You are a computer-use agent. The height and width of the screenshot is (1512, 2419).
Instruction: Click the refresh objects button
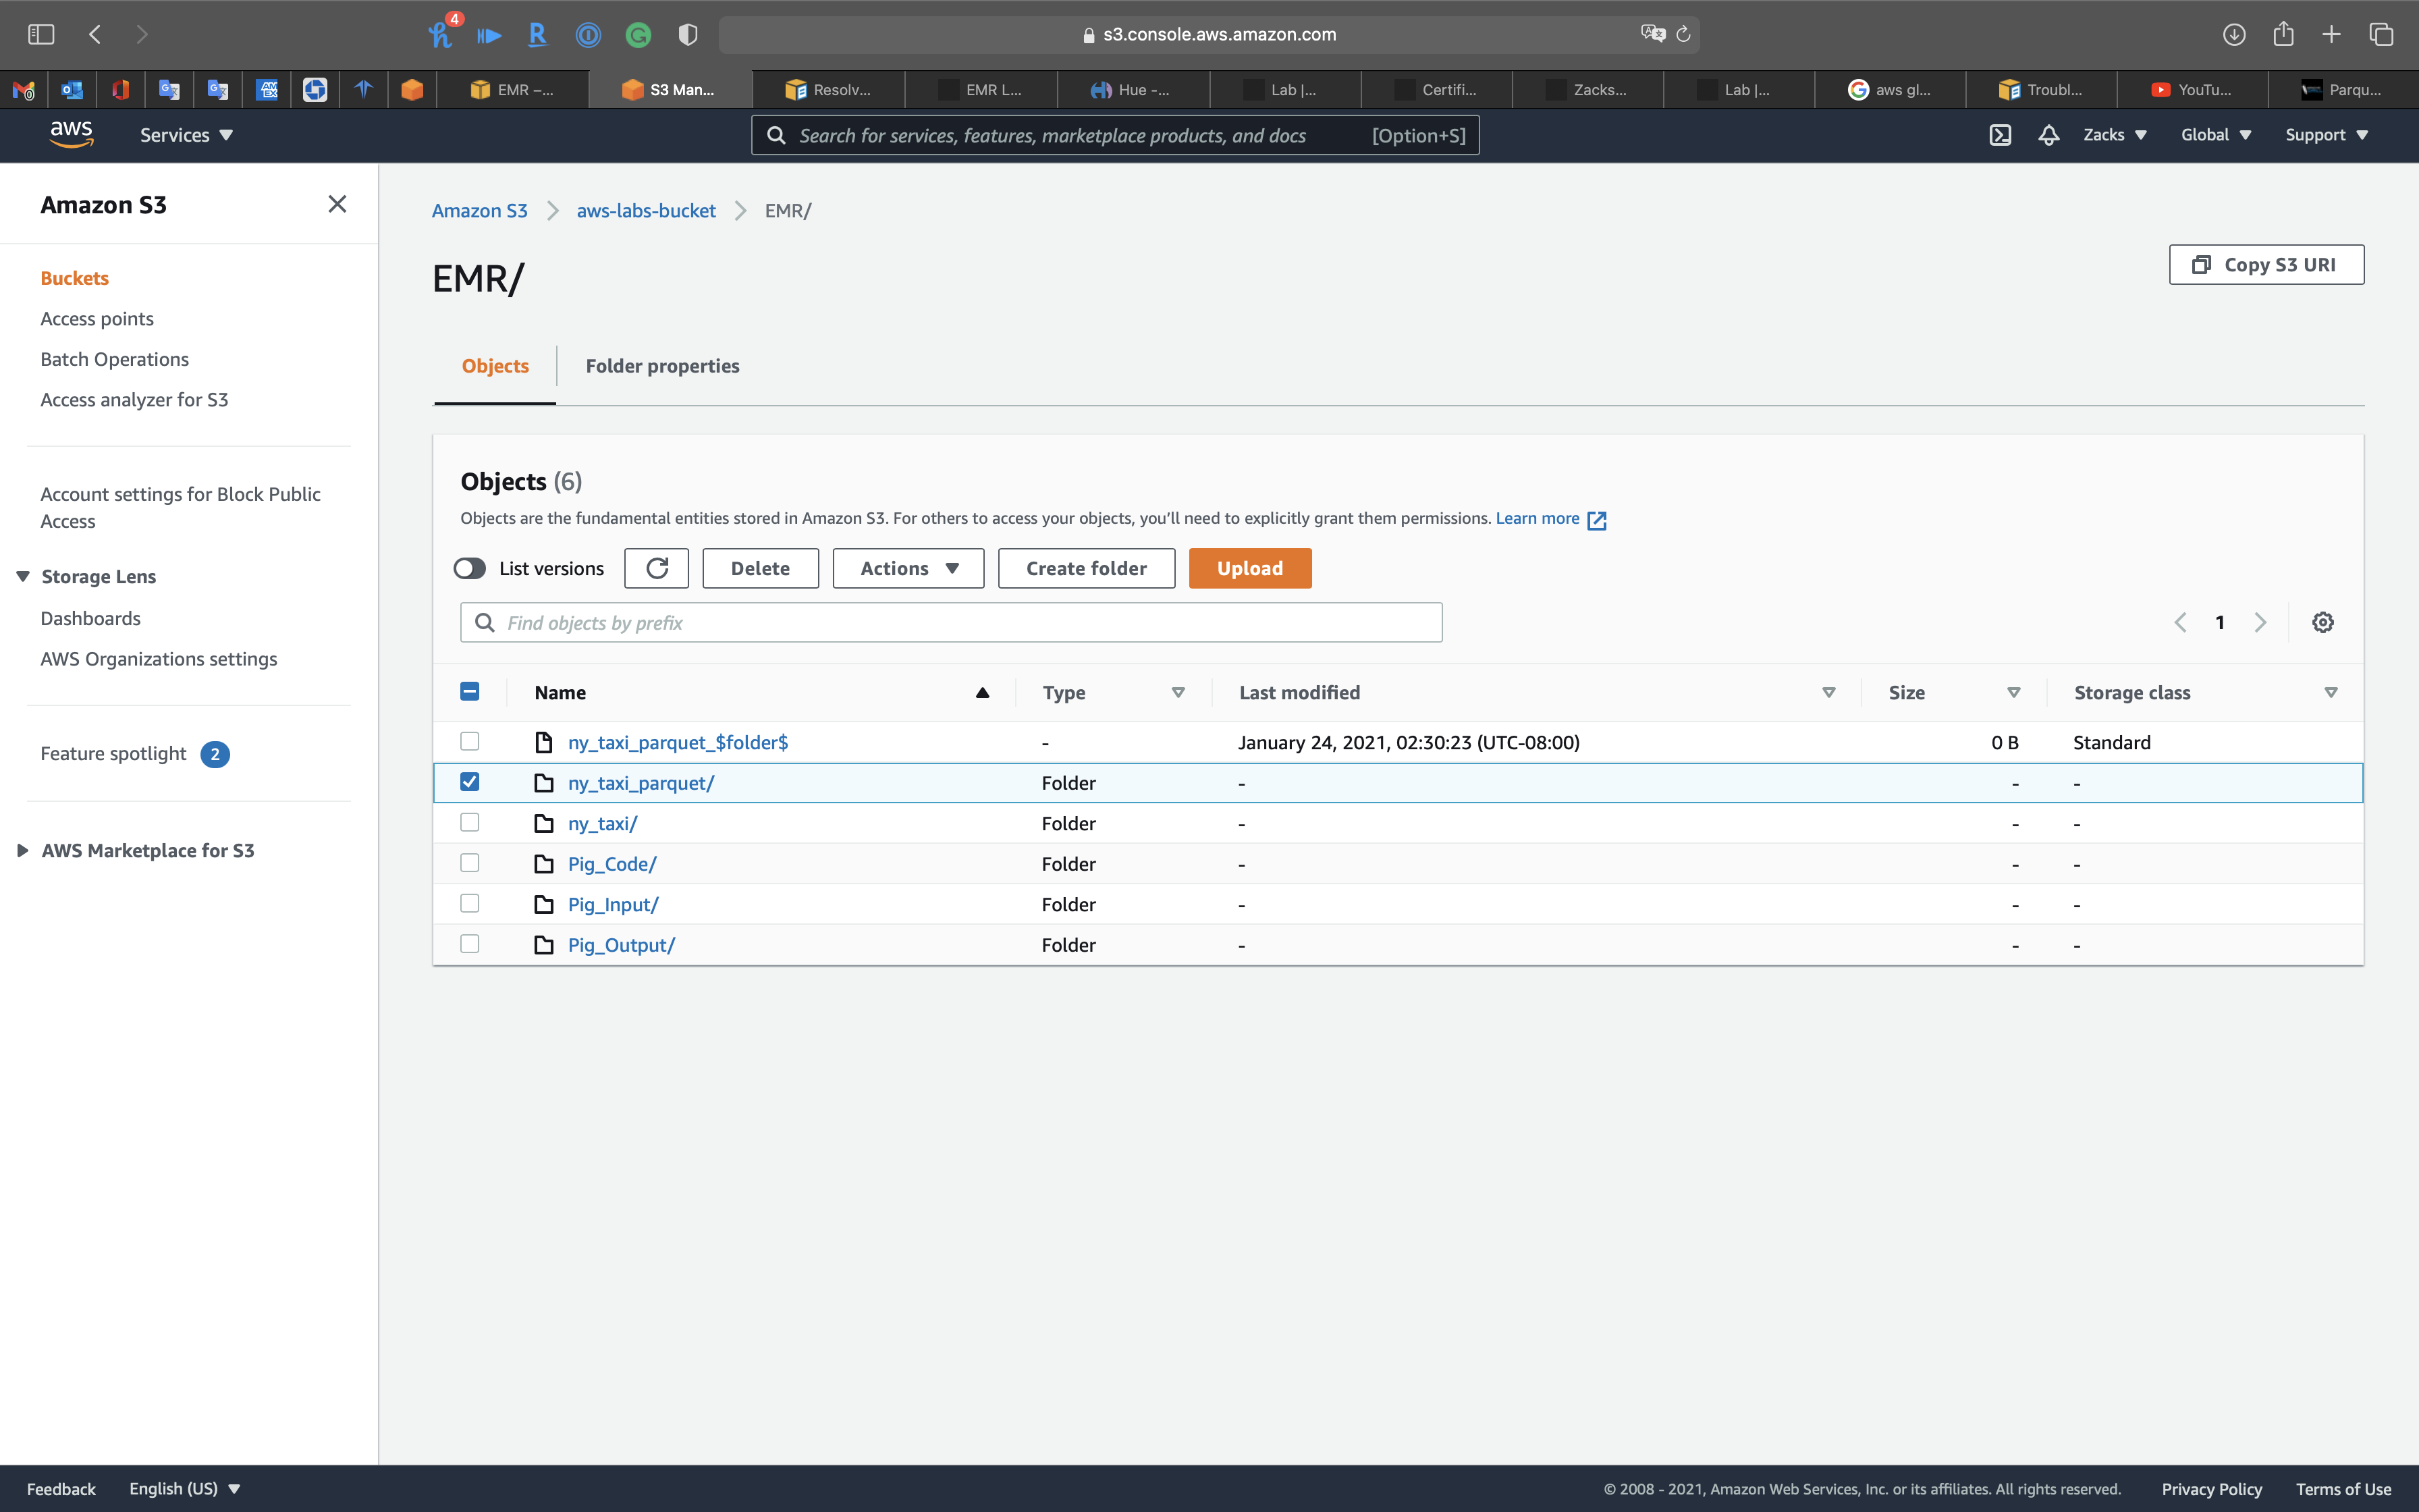click(x=656, y=568)
